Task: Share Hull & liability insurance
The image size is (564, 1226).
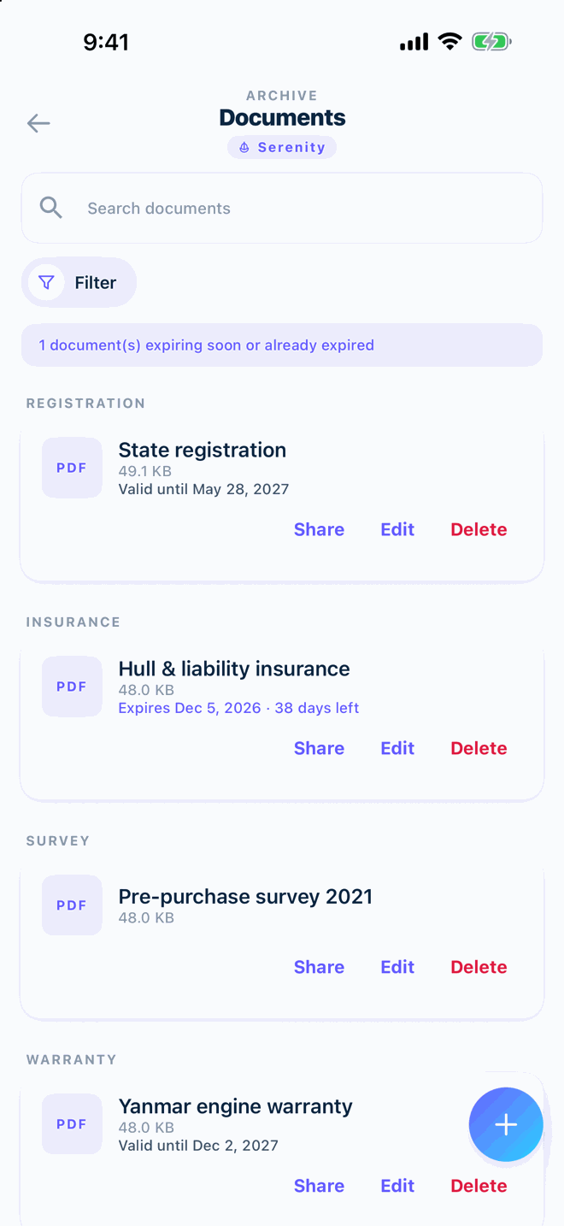Action: [x=319, y=748]
